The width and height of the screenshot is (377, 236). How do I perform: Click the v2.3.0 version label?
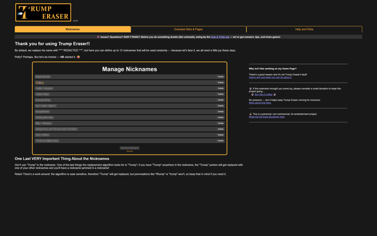coord(75,21)
